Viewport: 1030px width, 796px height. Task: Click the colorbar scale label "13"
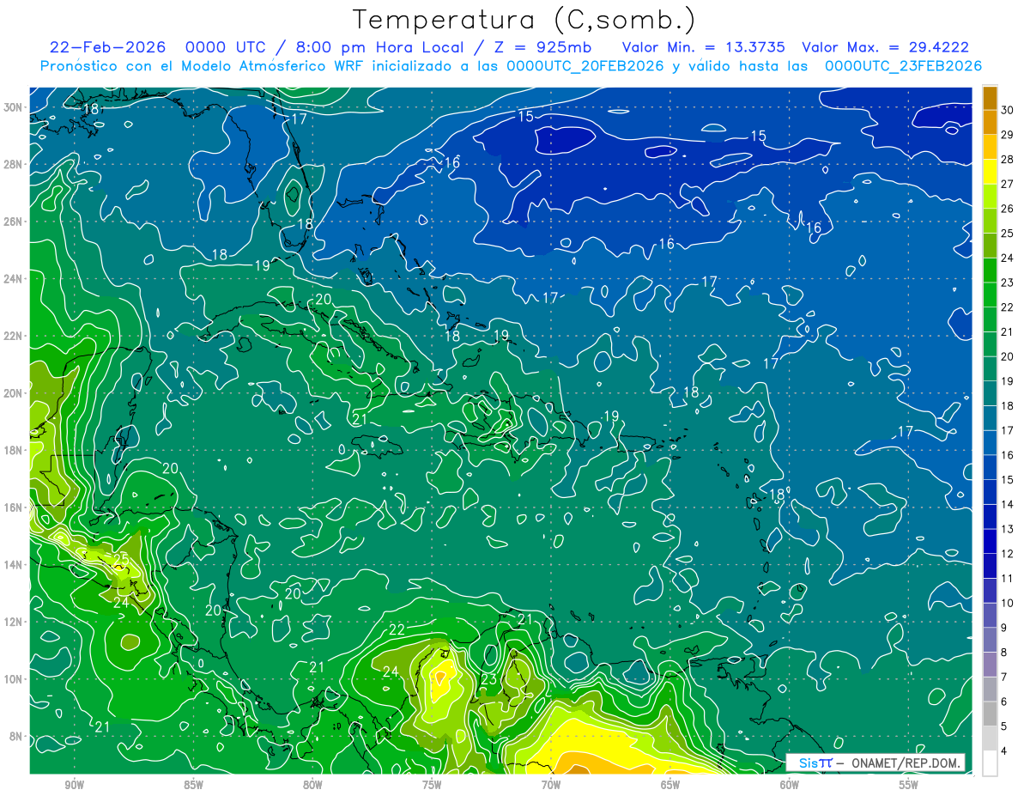point(1008,529)
